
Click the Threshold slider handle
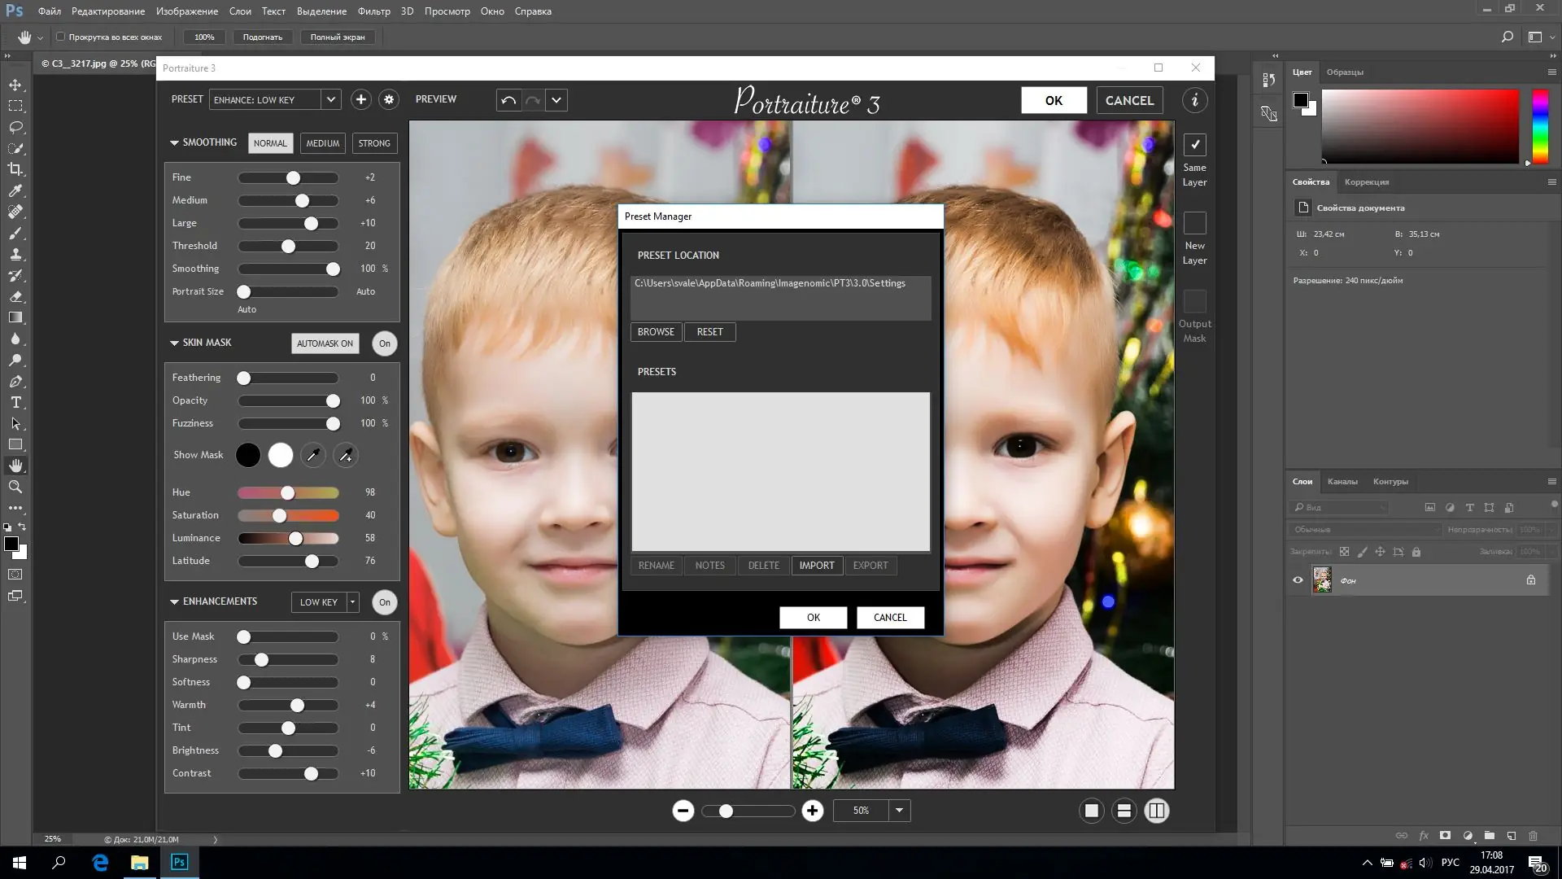click(288, 246)
